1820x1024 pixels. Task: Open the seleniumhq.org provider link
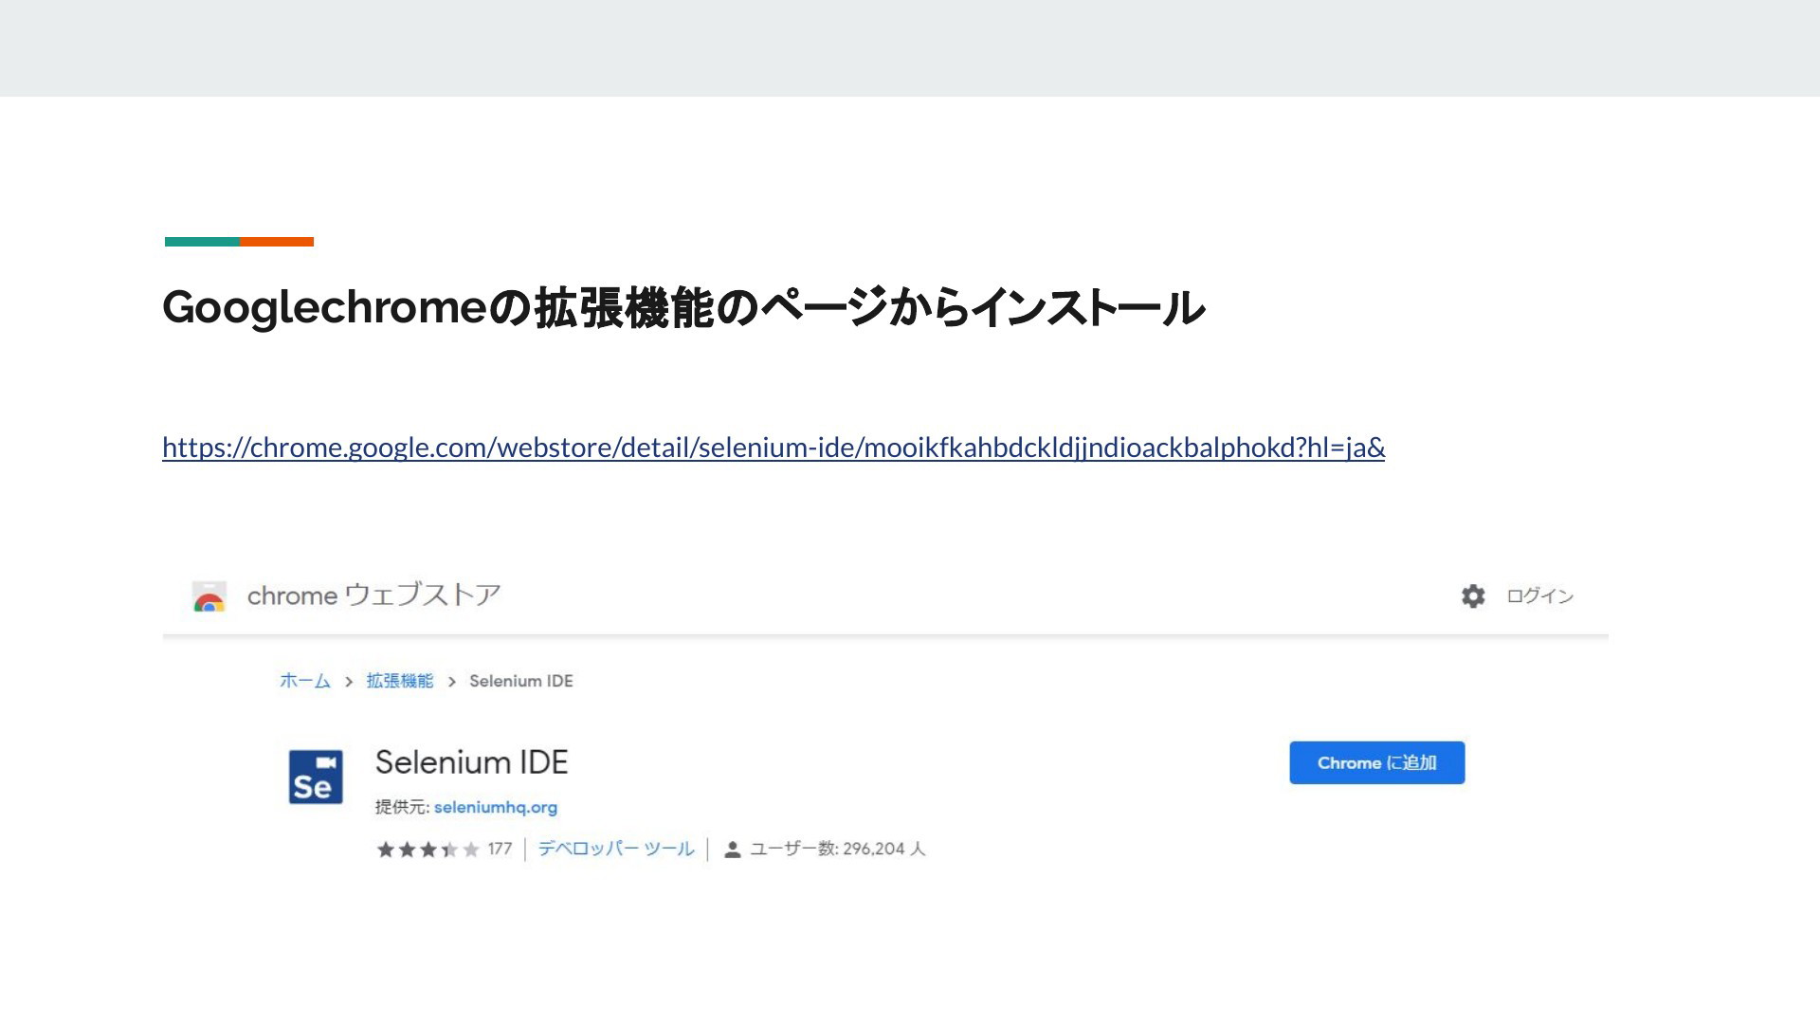pos(496,808)
